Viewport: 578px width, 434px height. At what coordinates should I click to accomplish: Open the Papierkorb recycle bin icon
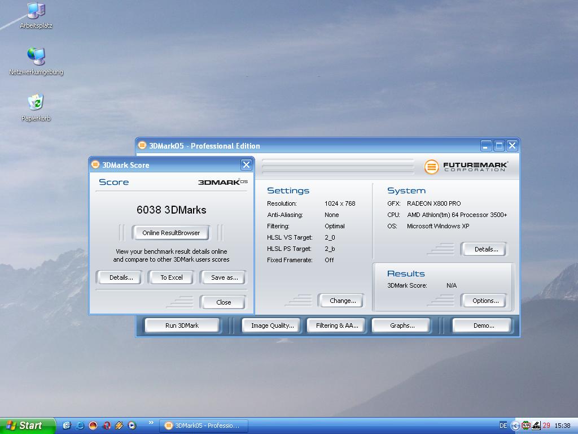(x=36, y=107)
